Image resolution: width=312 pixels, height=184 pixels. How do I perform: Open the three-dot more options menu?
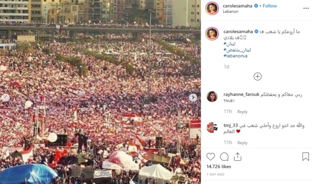(306, 8)
